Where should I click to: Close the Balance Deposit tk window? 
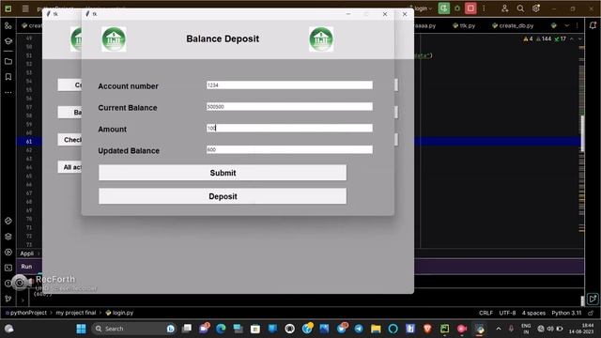click(385, 14)
